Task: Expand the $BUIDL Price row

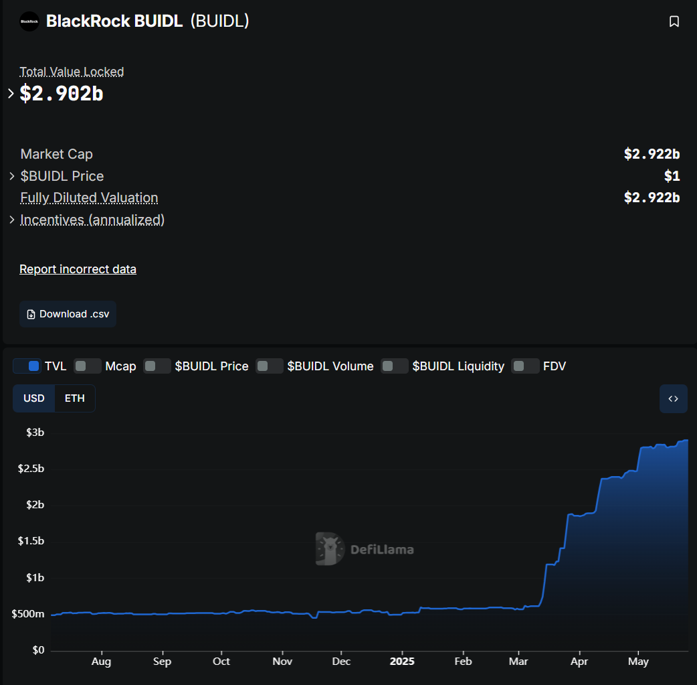Action: 11,176
